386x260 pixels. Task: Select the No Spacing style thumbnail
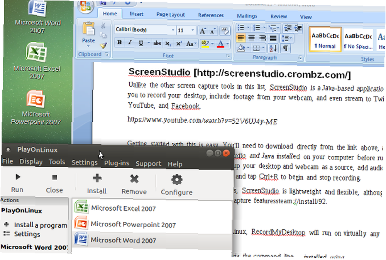358,41
